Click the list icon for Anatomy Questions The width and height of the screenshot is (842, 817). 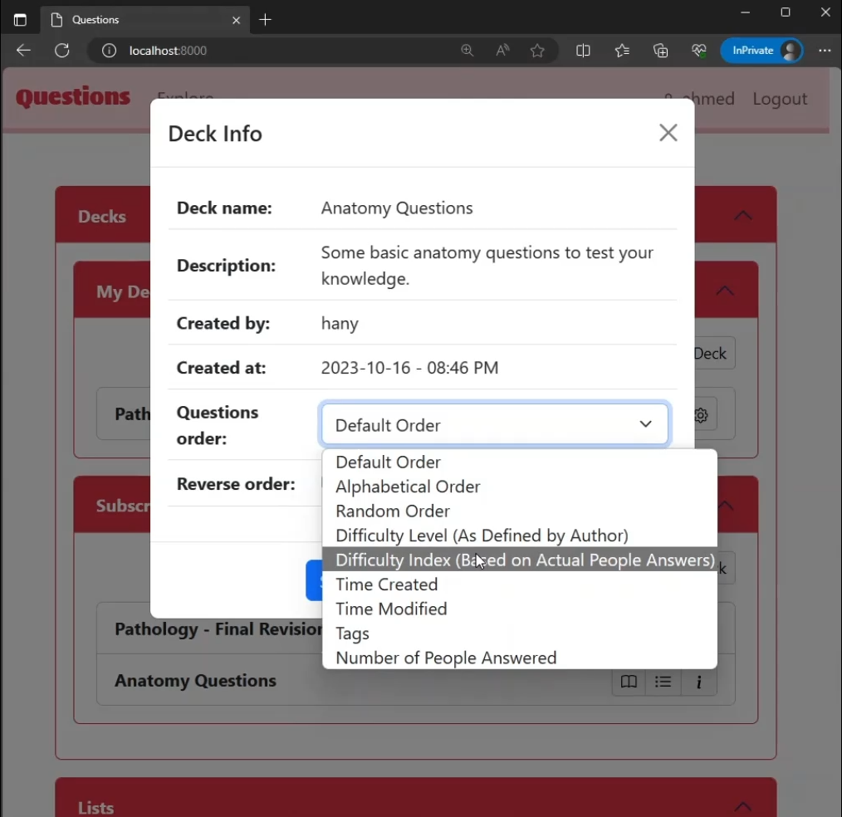663,682
